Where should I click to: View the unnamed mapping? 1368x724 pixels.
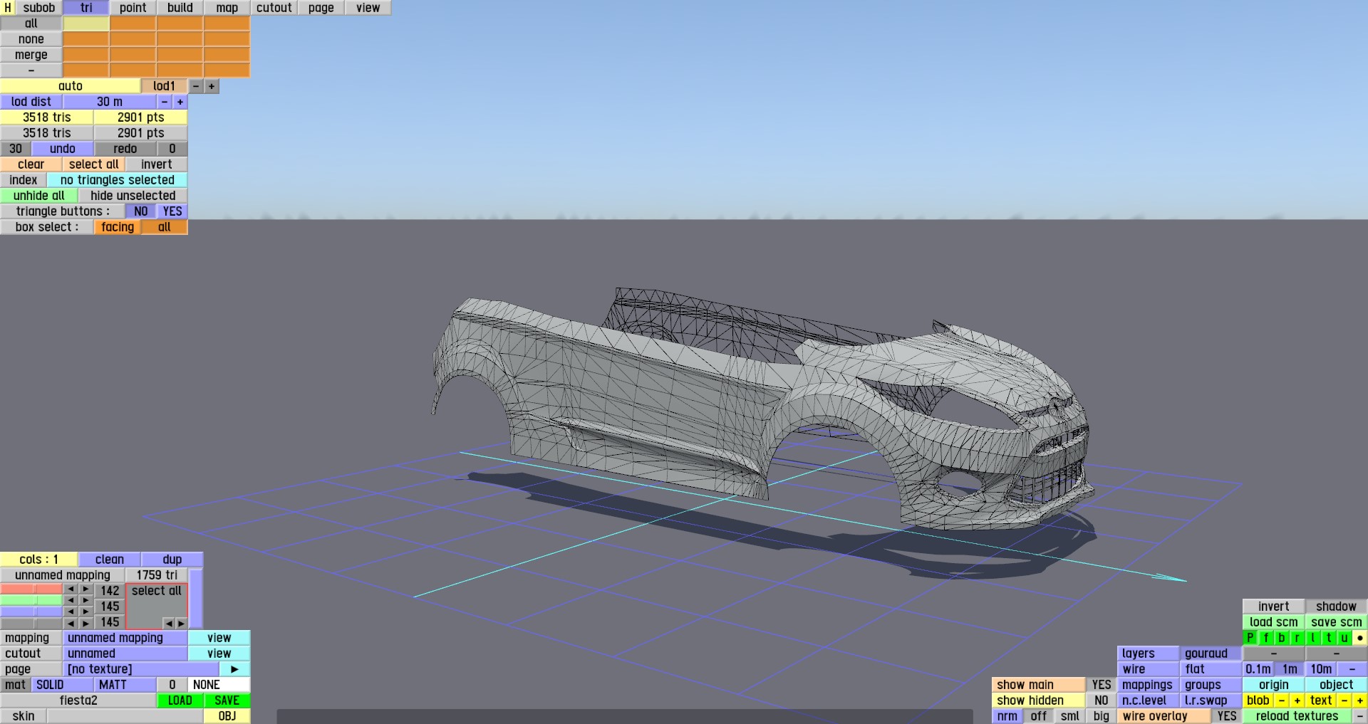219,638
